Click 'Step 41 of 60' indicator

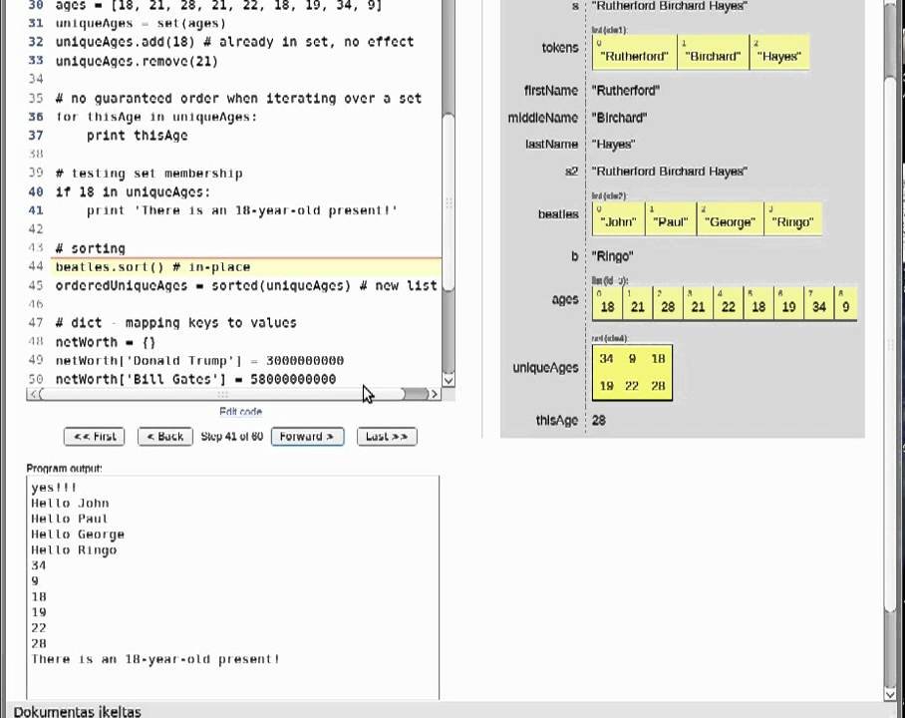click(x=231, y=437)
